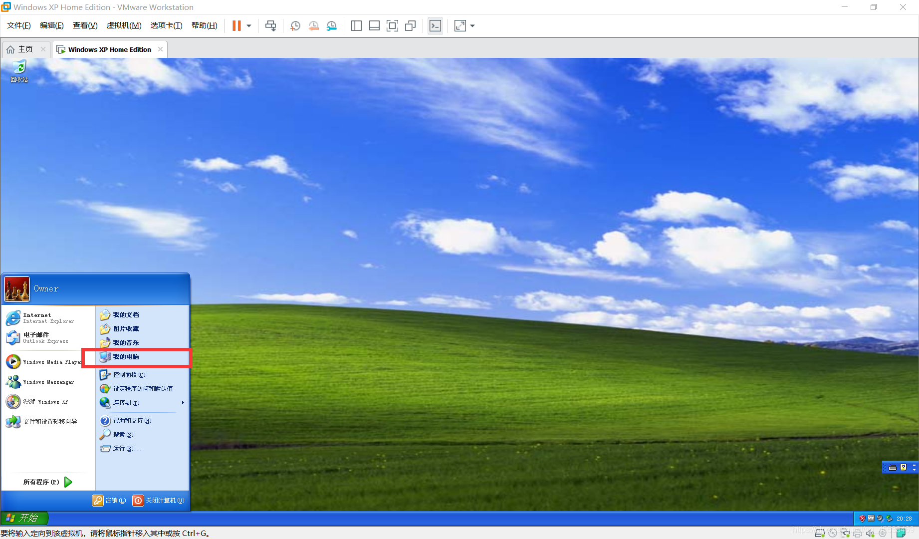Click the 关闭计算机 shut down button
Viewport: 919px width, 539px height.
click(159, 501)
